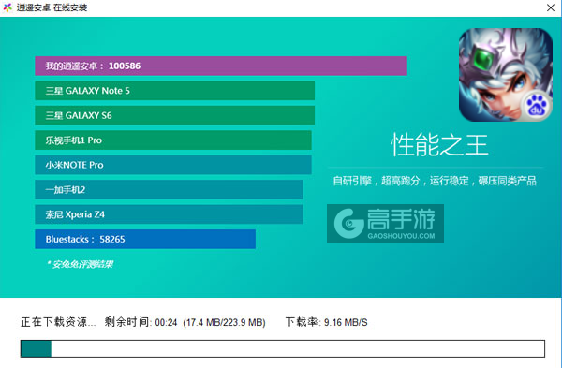
Task: Click the 安兔兔评测结果 footnote
Action: [x=80, y=264]
